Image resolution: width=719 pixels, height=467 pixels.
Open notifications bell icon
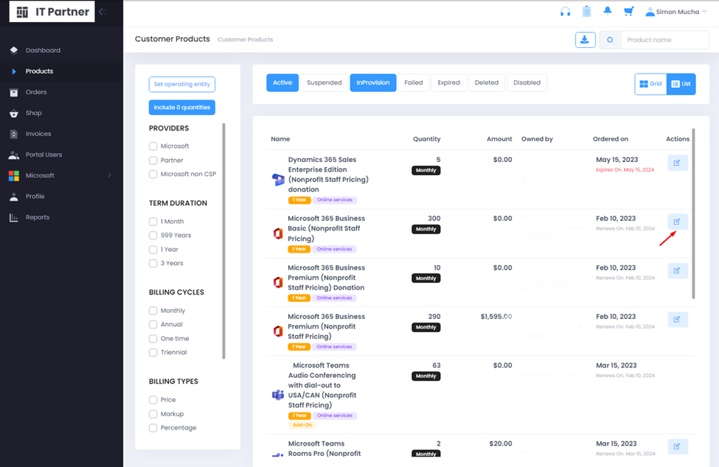[607, 11]
